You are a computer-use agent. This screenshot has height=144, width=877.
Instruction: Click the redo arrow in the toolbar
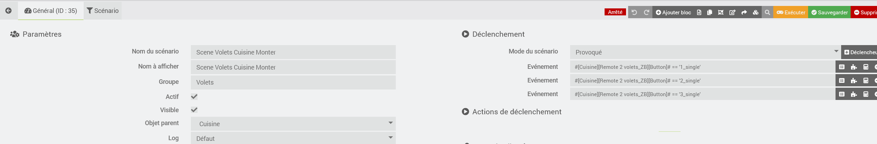[x=646, y=13]
